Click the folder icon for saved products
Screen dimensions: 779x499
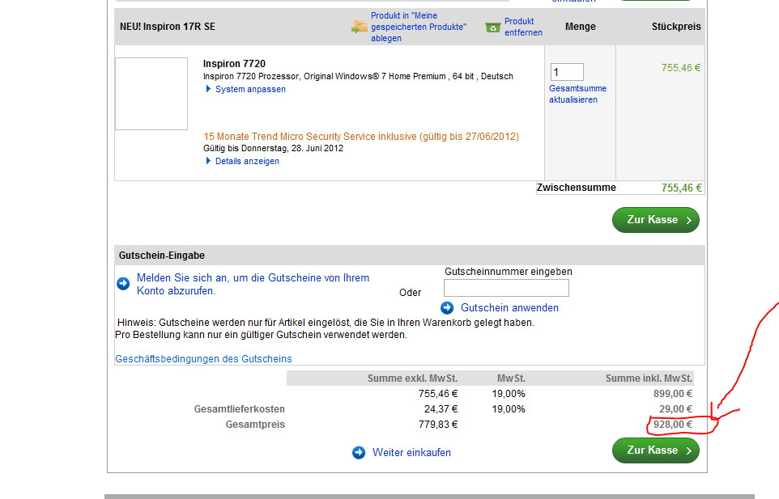point(360,27)
